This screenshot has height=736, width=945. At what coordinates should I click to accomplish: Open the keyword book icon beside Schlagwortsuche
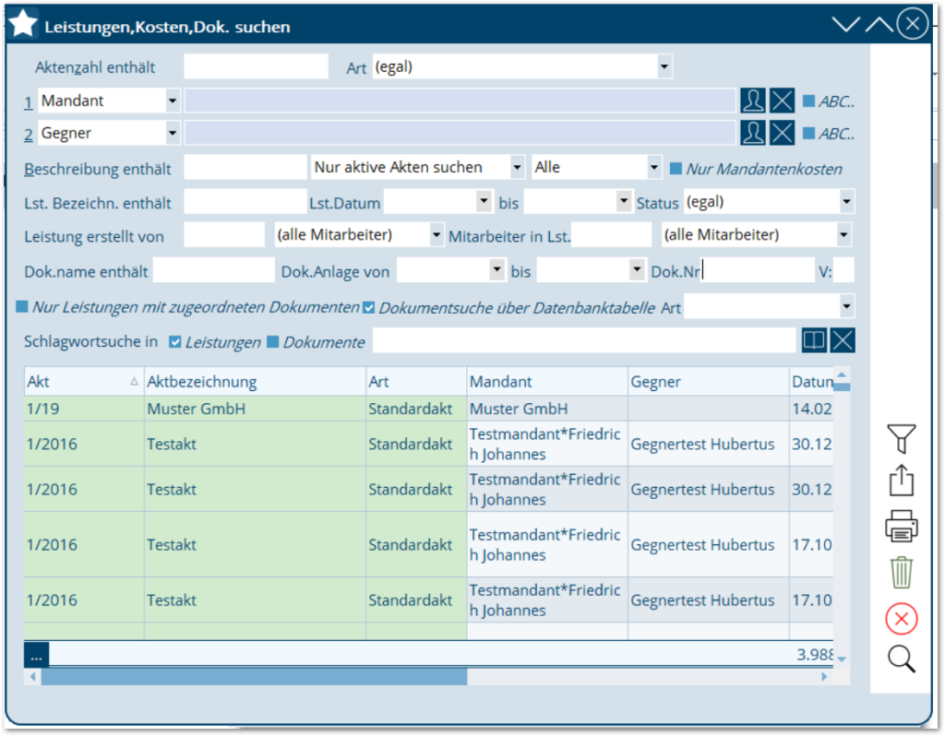tap(813, 340)
